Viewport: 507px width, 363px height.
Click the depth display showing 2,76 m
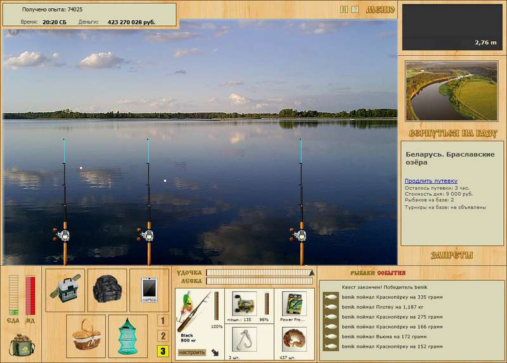452,27
